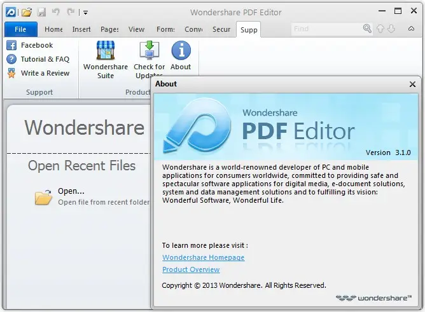Click the Facebook icon in Support group
This screenshot has height=312, width=425.
coord(11,45)
